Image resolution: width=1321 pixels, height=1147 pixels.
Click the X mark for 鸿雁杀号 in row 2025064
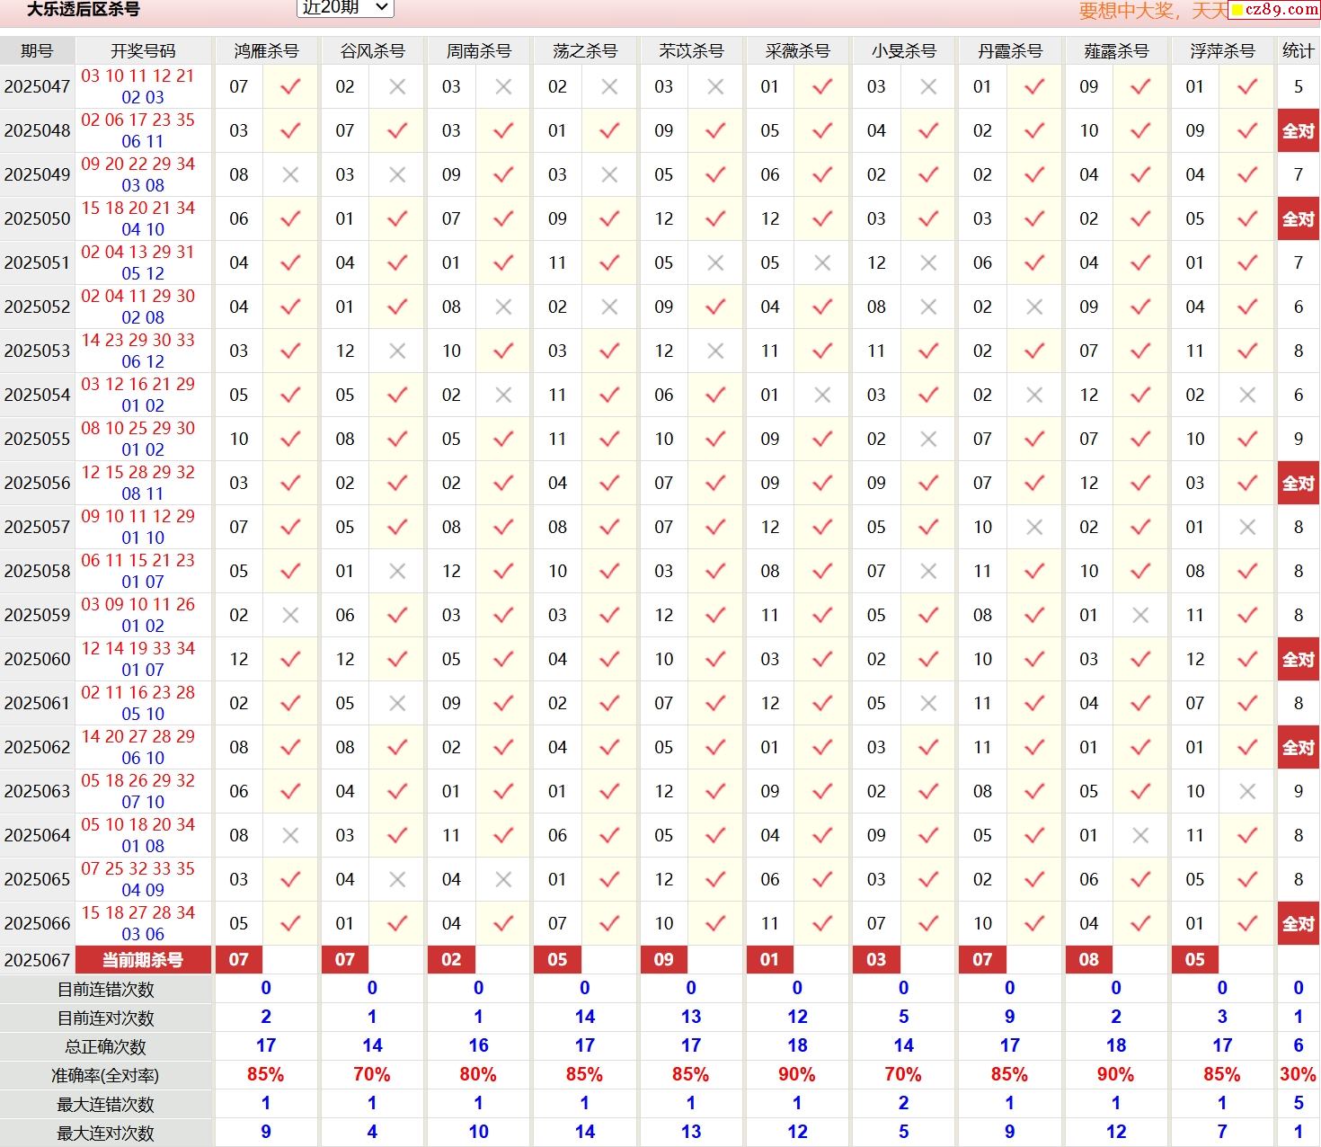click(x=290, y=836)
